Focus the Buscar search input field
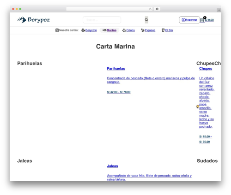Image resolution: width=231 pixels, height=195 pixels. (x=102, y=20)
